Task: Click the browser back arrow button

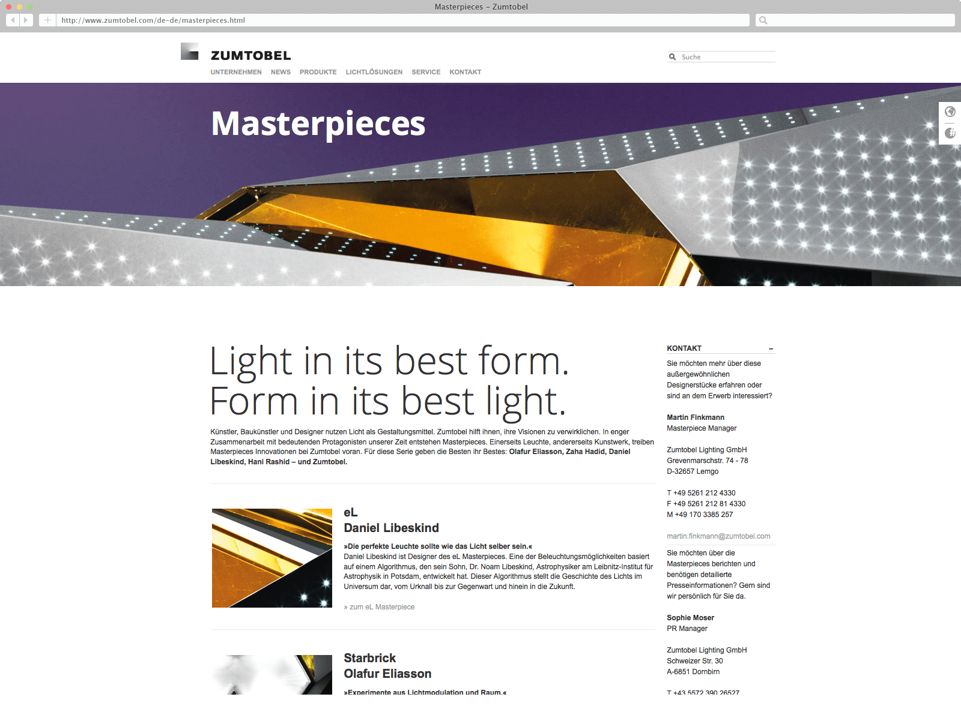Action: point(13,20)
